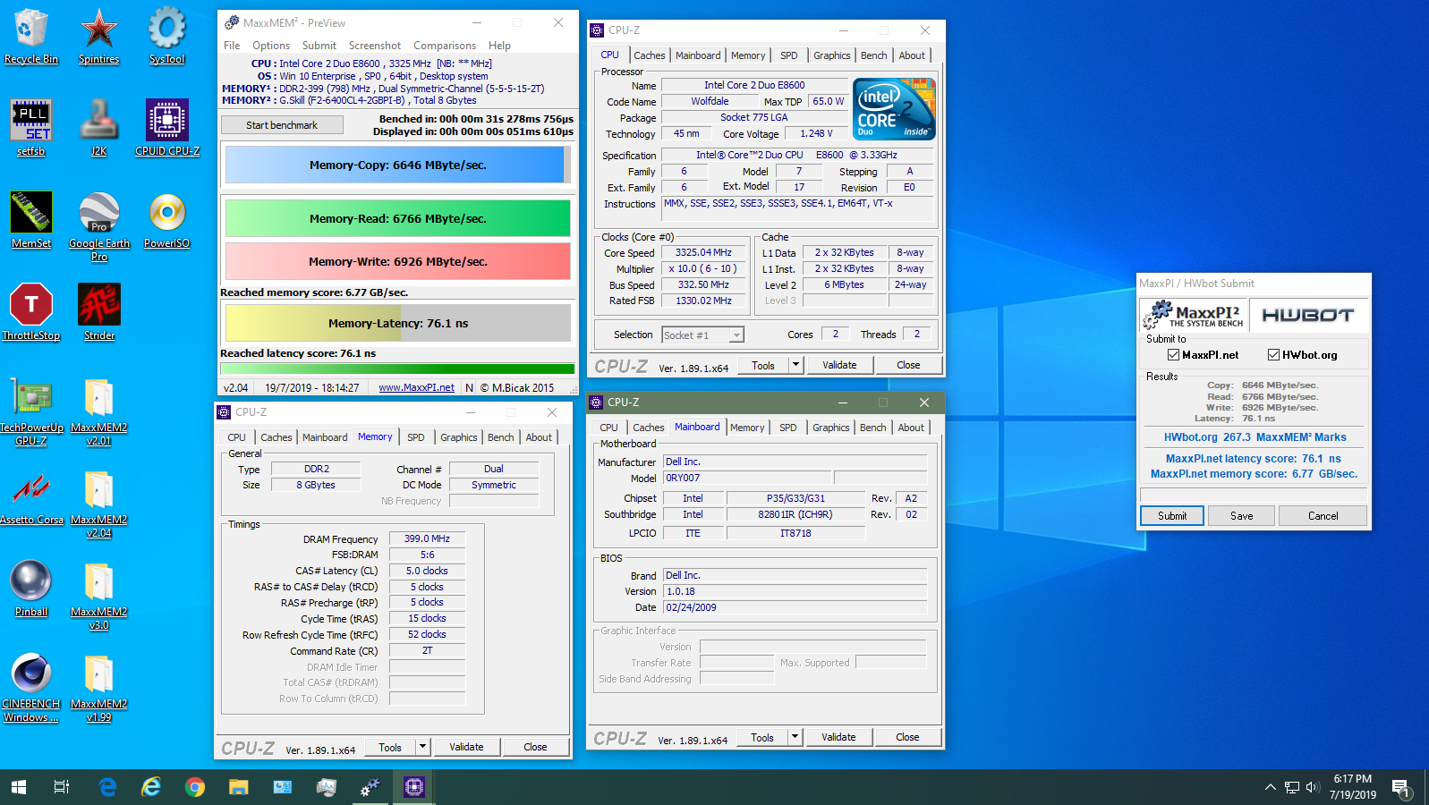Launch the J2K joystick icon
The height and width of the screenshot is (805, 1429).
coord(98,128)
